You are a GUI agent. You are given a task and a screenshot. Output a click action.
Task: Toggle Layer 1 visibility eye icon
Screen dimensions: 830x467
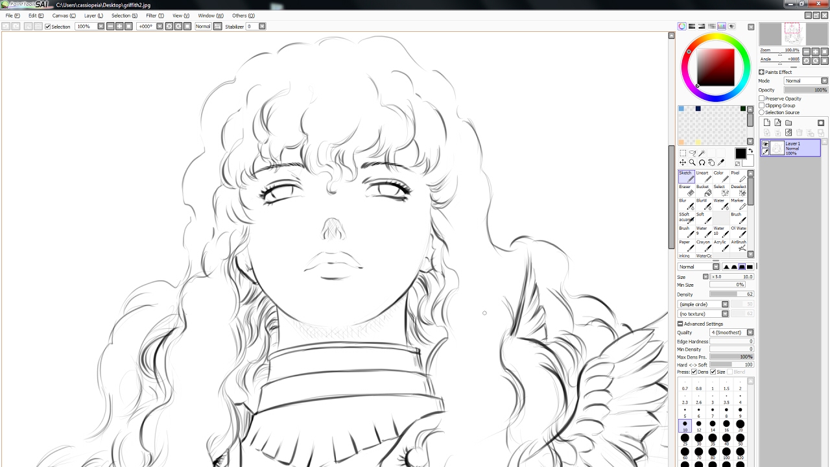click(x=766, y=144)
